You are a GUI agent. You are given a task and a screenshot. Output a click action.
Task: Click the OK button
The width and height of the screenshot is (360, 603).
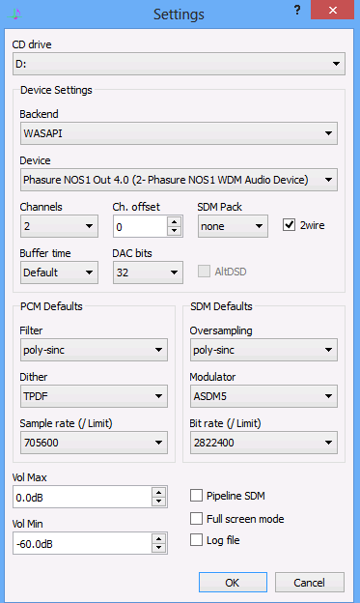point(233,583)
